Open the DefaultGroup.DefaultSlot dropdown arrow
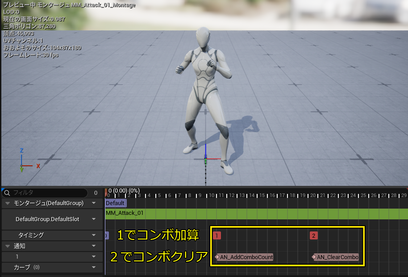This screenshot has width=408, height=277. click(94, 219)
